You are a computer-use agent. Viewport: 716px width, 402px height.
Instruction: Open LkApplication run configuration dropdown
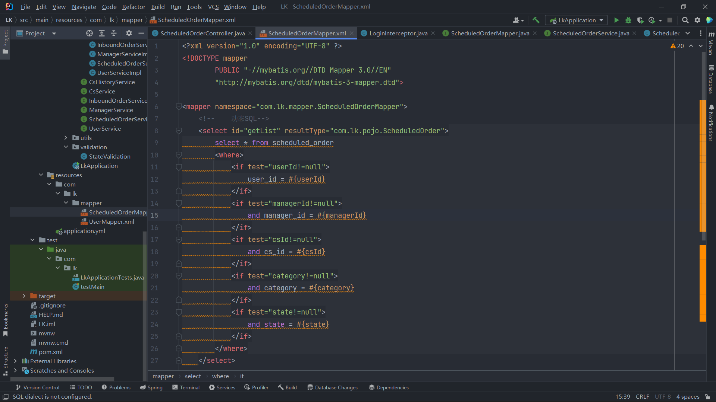point(576,20)
